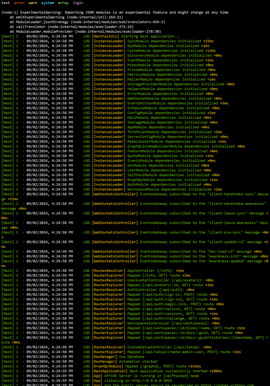Click the "client-pre-sync" subscription message

coord(135,235)
